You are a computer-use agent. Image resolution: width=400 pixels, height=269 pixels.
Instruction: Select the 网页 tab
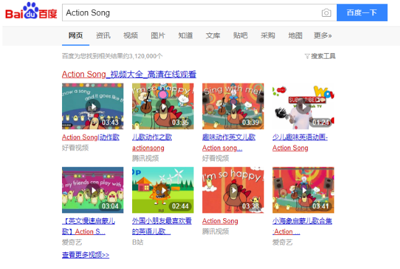click(x=76, y=35)
